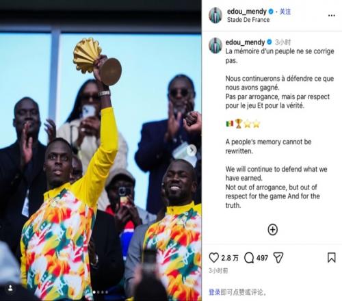This screenshot has width=342, height=301.
Task: Click the verified badge next to header username
Action: (x=271, y=12)
